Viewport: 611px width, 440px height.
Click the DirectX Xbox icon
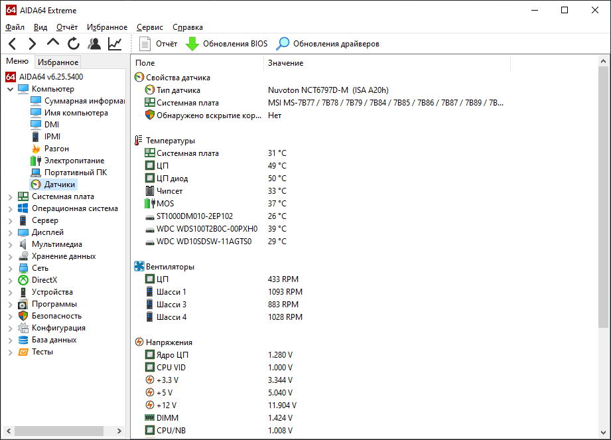[x=23, y=280]
